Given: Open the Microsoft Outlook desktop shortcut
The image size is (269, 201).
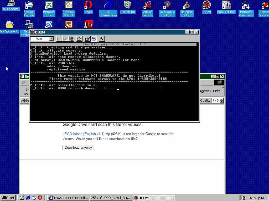Looking at the screenshot, I should coord(69,9).
